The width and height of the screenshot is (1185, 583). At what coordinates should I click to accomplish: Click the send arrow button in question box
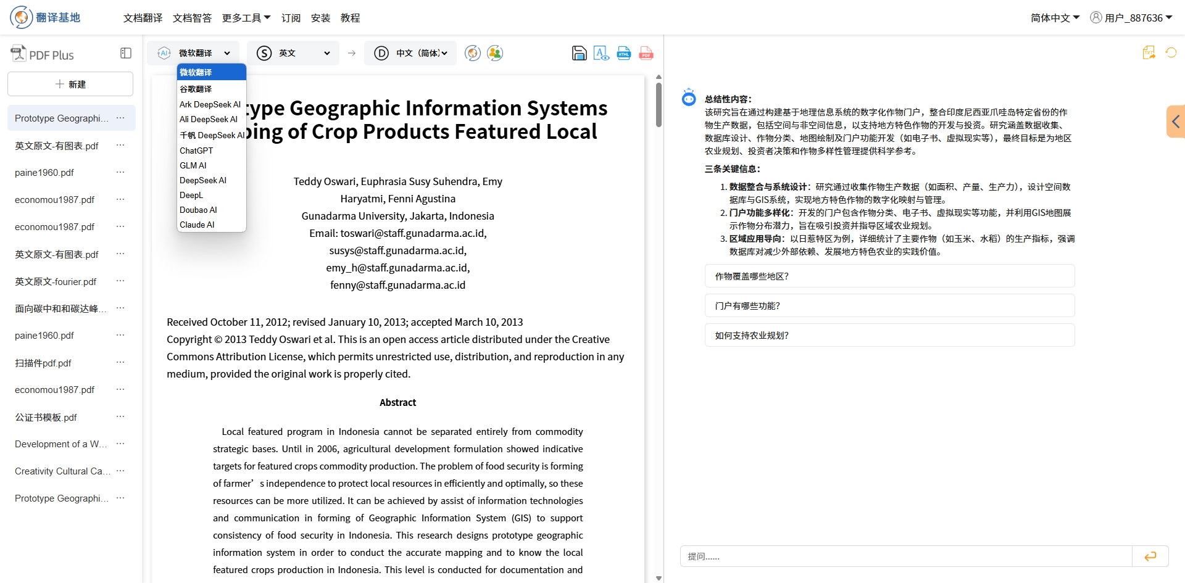click(1150, 556)
